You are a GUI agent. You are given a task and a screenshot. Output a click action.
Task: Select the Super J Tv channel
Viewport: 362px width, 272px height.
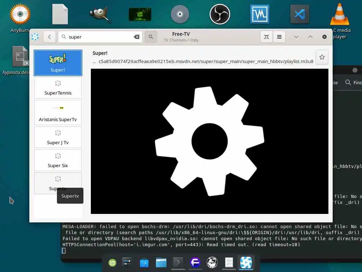pyautogui.click(x=58, y=137)
